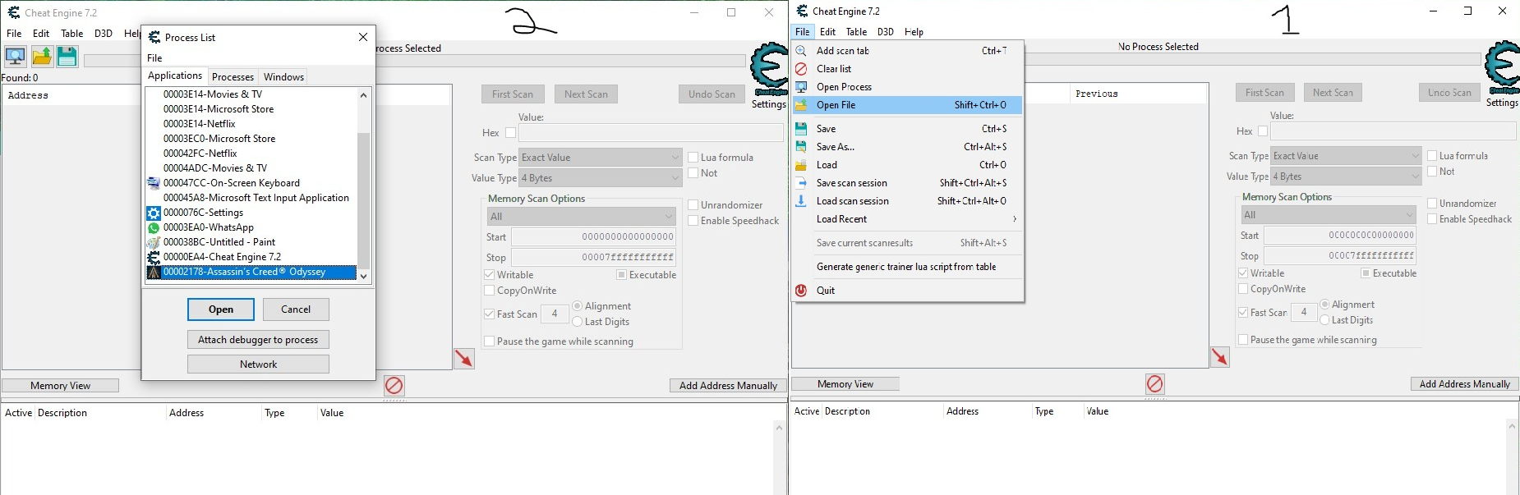Click the green open-file folder toolbar icon

(x=42, y=57)
